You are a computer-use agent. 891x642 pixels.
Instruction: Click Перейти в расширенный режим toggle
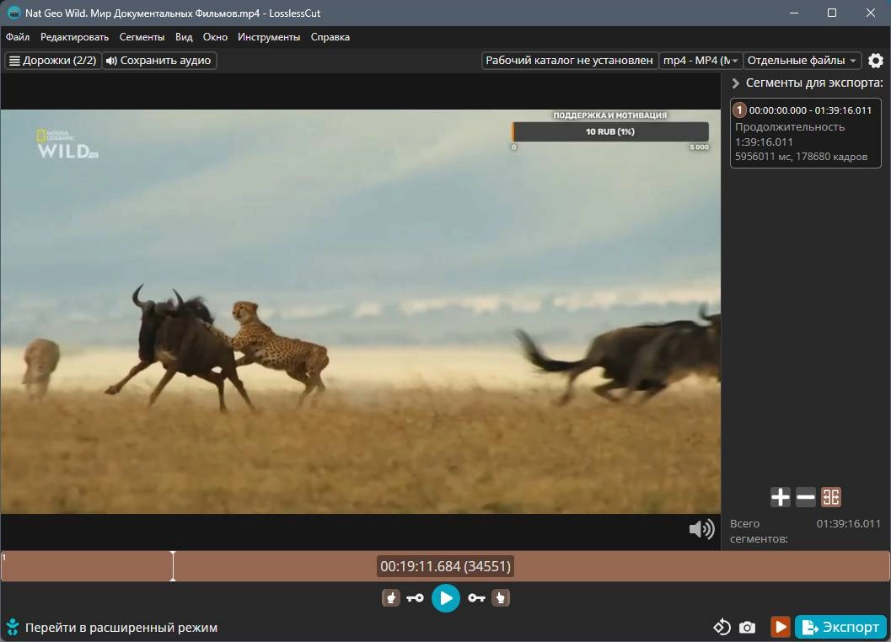(112, 627)
